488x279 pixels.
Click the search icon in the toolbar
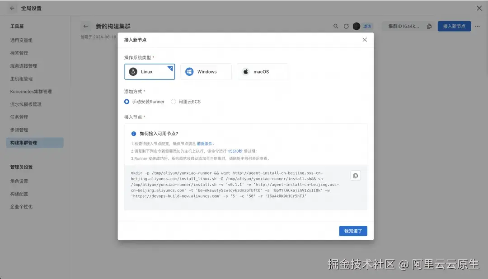click(336, 26)
